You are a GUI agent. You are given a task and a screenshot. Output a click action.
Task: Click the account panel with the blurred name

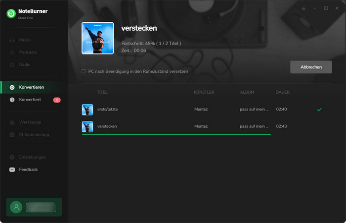coord(34,207)
